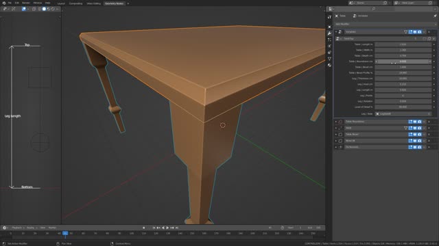
Task: Toggle auto keying record dot
Action: tap(144, 228)
